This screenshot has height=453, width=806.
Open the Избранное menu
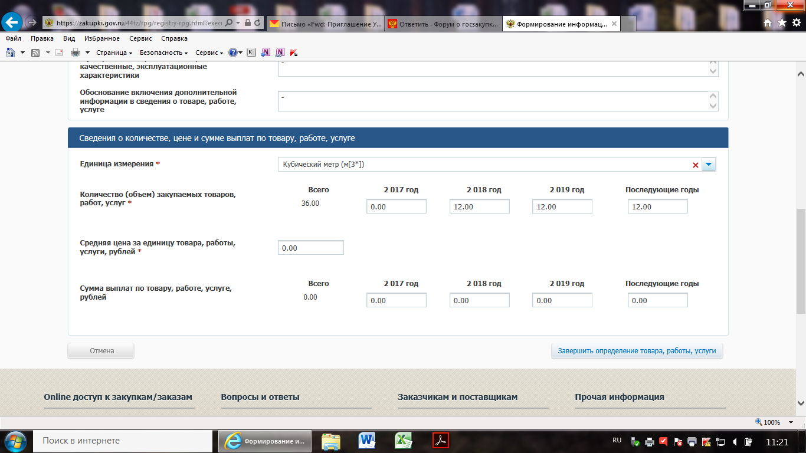click(102, 38)
